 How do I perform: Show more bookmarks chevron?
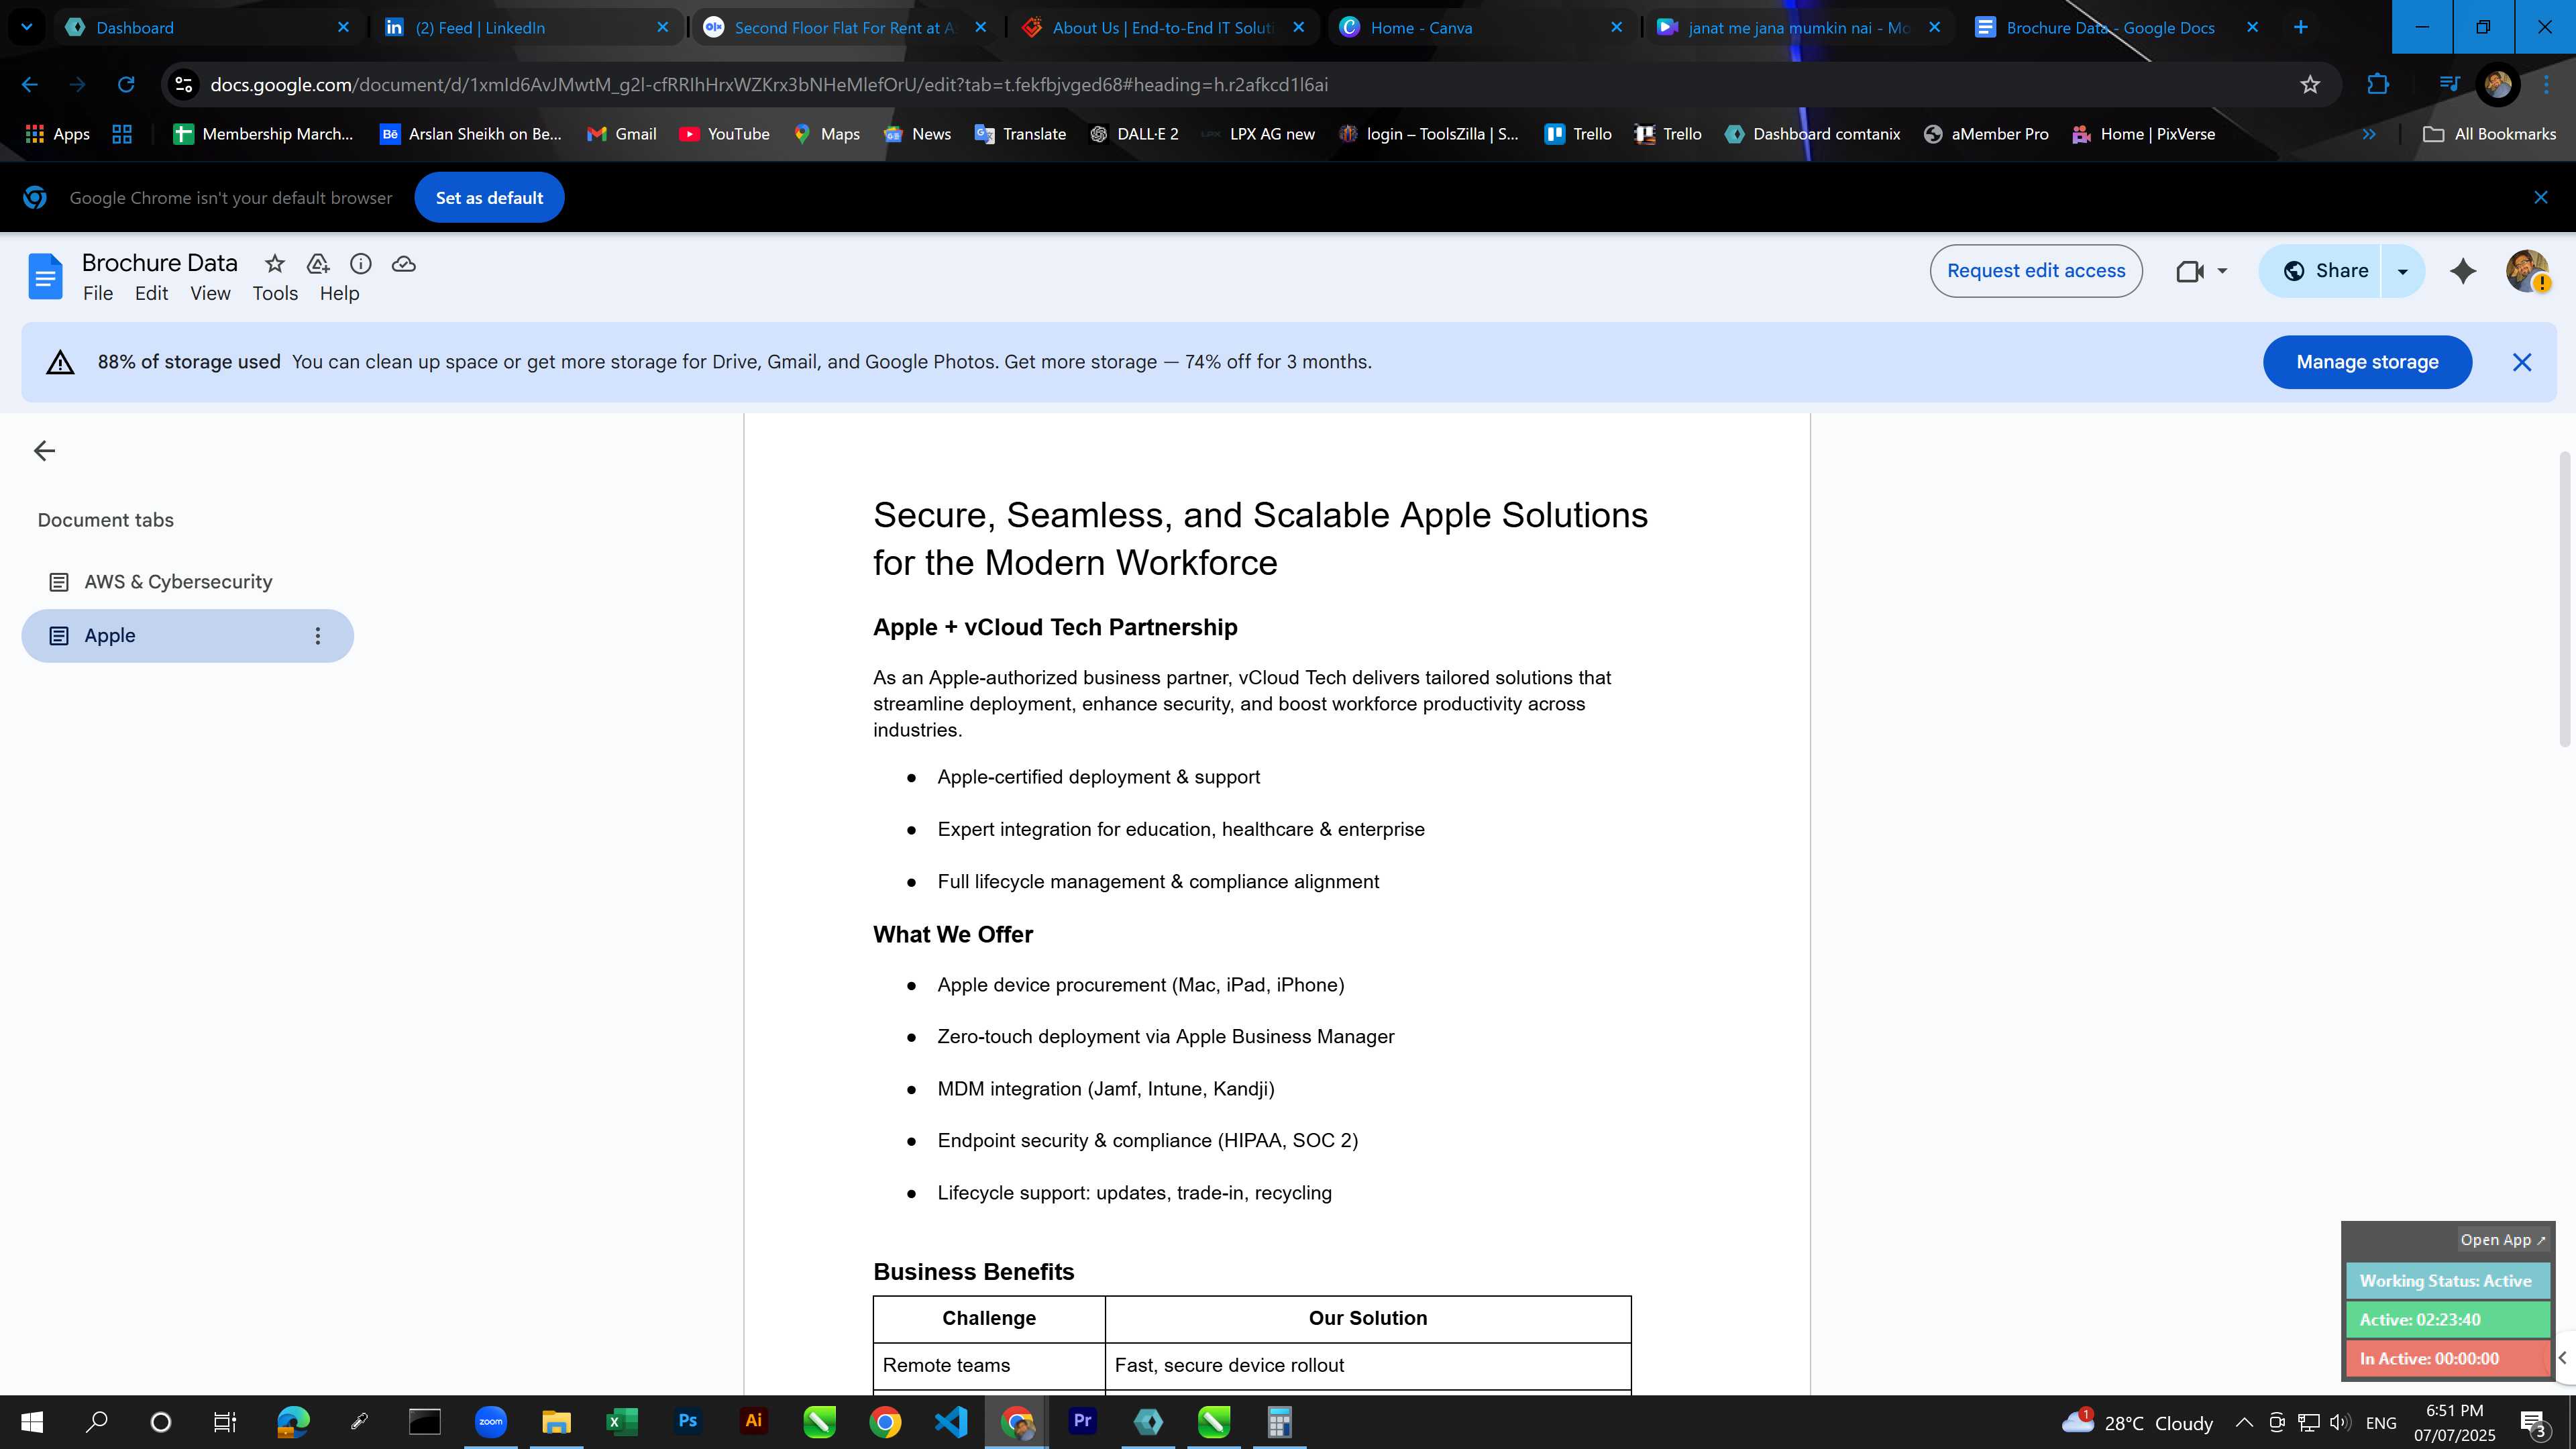tap(2369, 134)
